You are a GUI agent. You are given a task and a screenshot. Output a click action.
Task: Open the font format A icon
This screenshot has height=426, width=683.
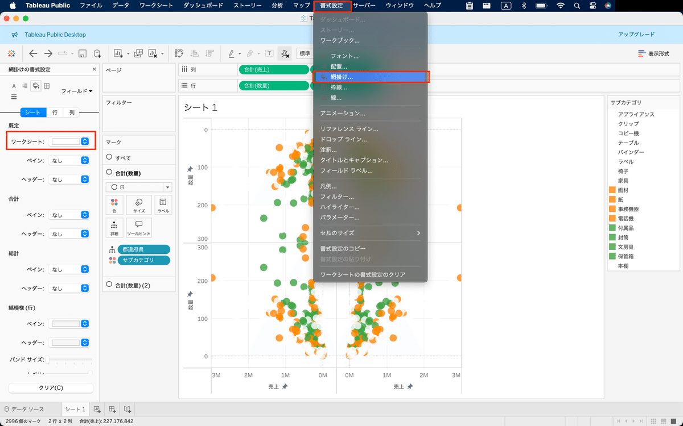tap(14, 86)
